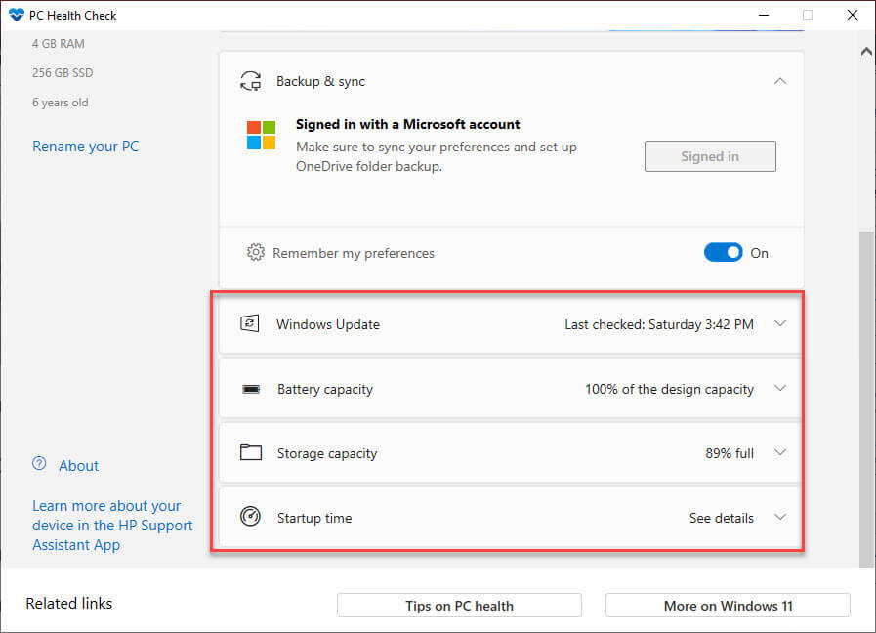Click the Startup time gauge icon
Image resolution: width=876 pixels, height=633 pixels.
(251, 518)
